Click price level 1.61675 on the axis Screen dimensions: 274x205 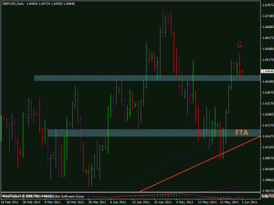pyautogui.click(x=268, y=136)
